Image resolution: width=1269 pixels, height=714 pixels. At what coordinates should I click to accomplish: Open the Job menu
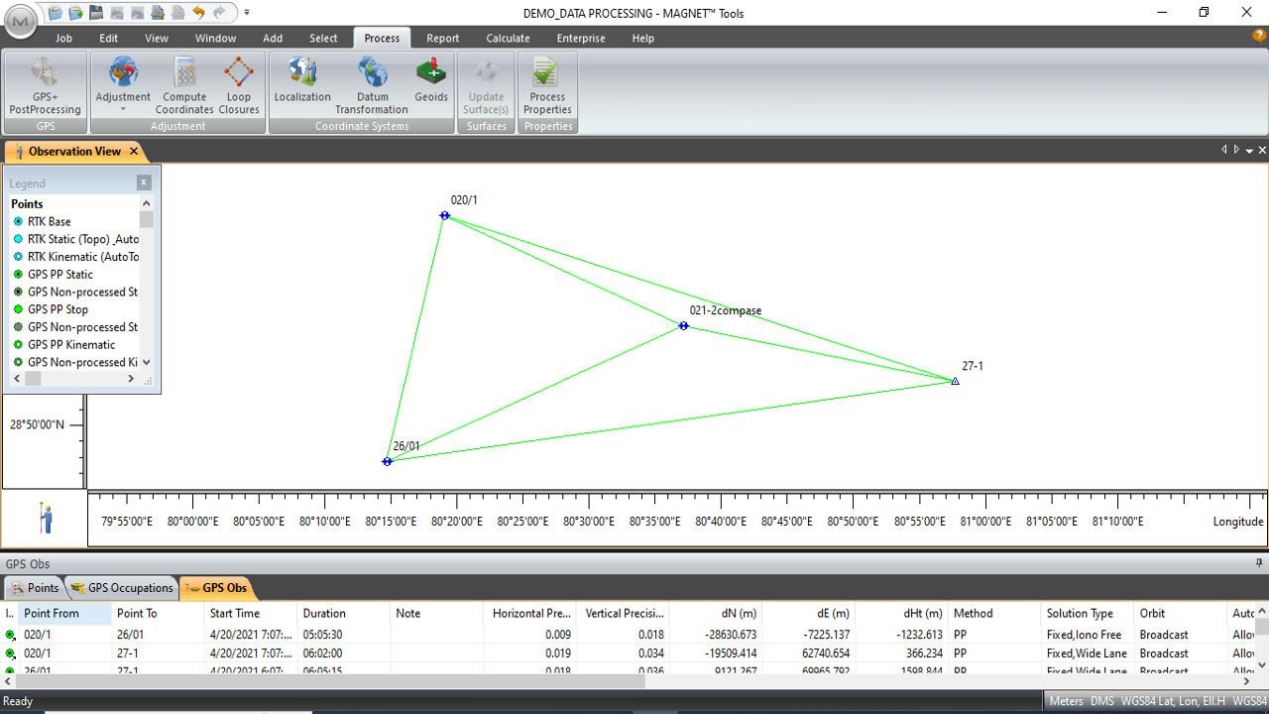pyautogui.click(x=63, y=38)
